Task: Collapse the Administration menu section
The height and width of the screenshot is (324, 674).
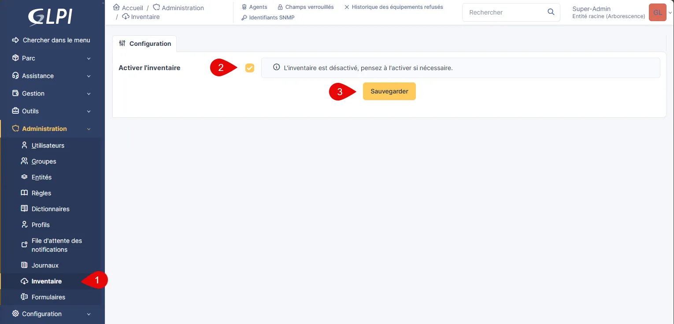Action: [52, 129]
